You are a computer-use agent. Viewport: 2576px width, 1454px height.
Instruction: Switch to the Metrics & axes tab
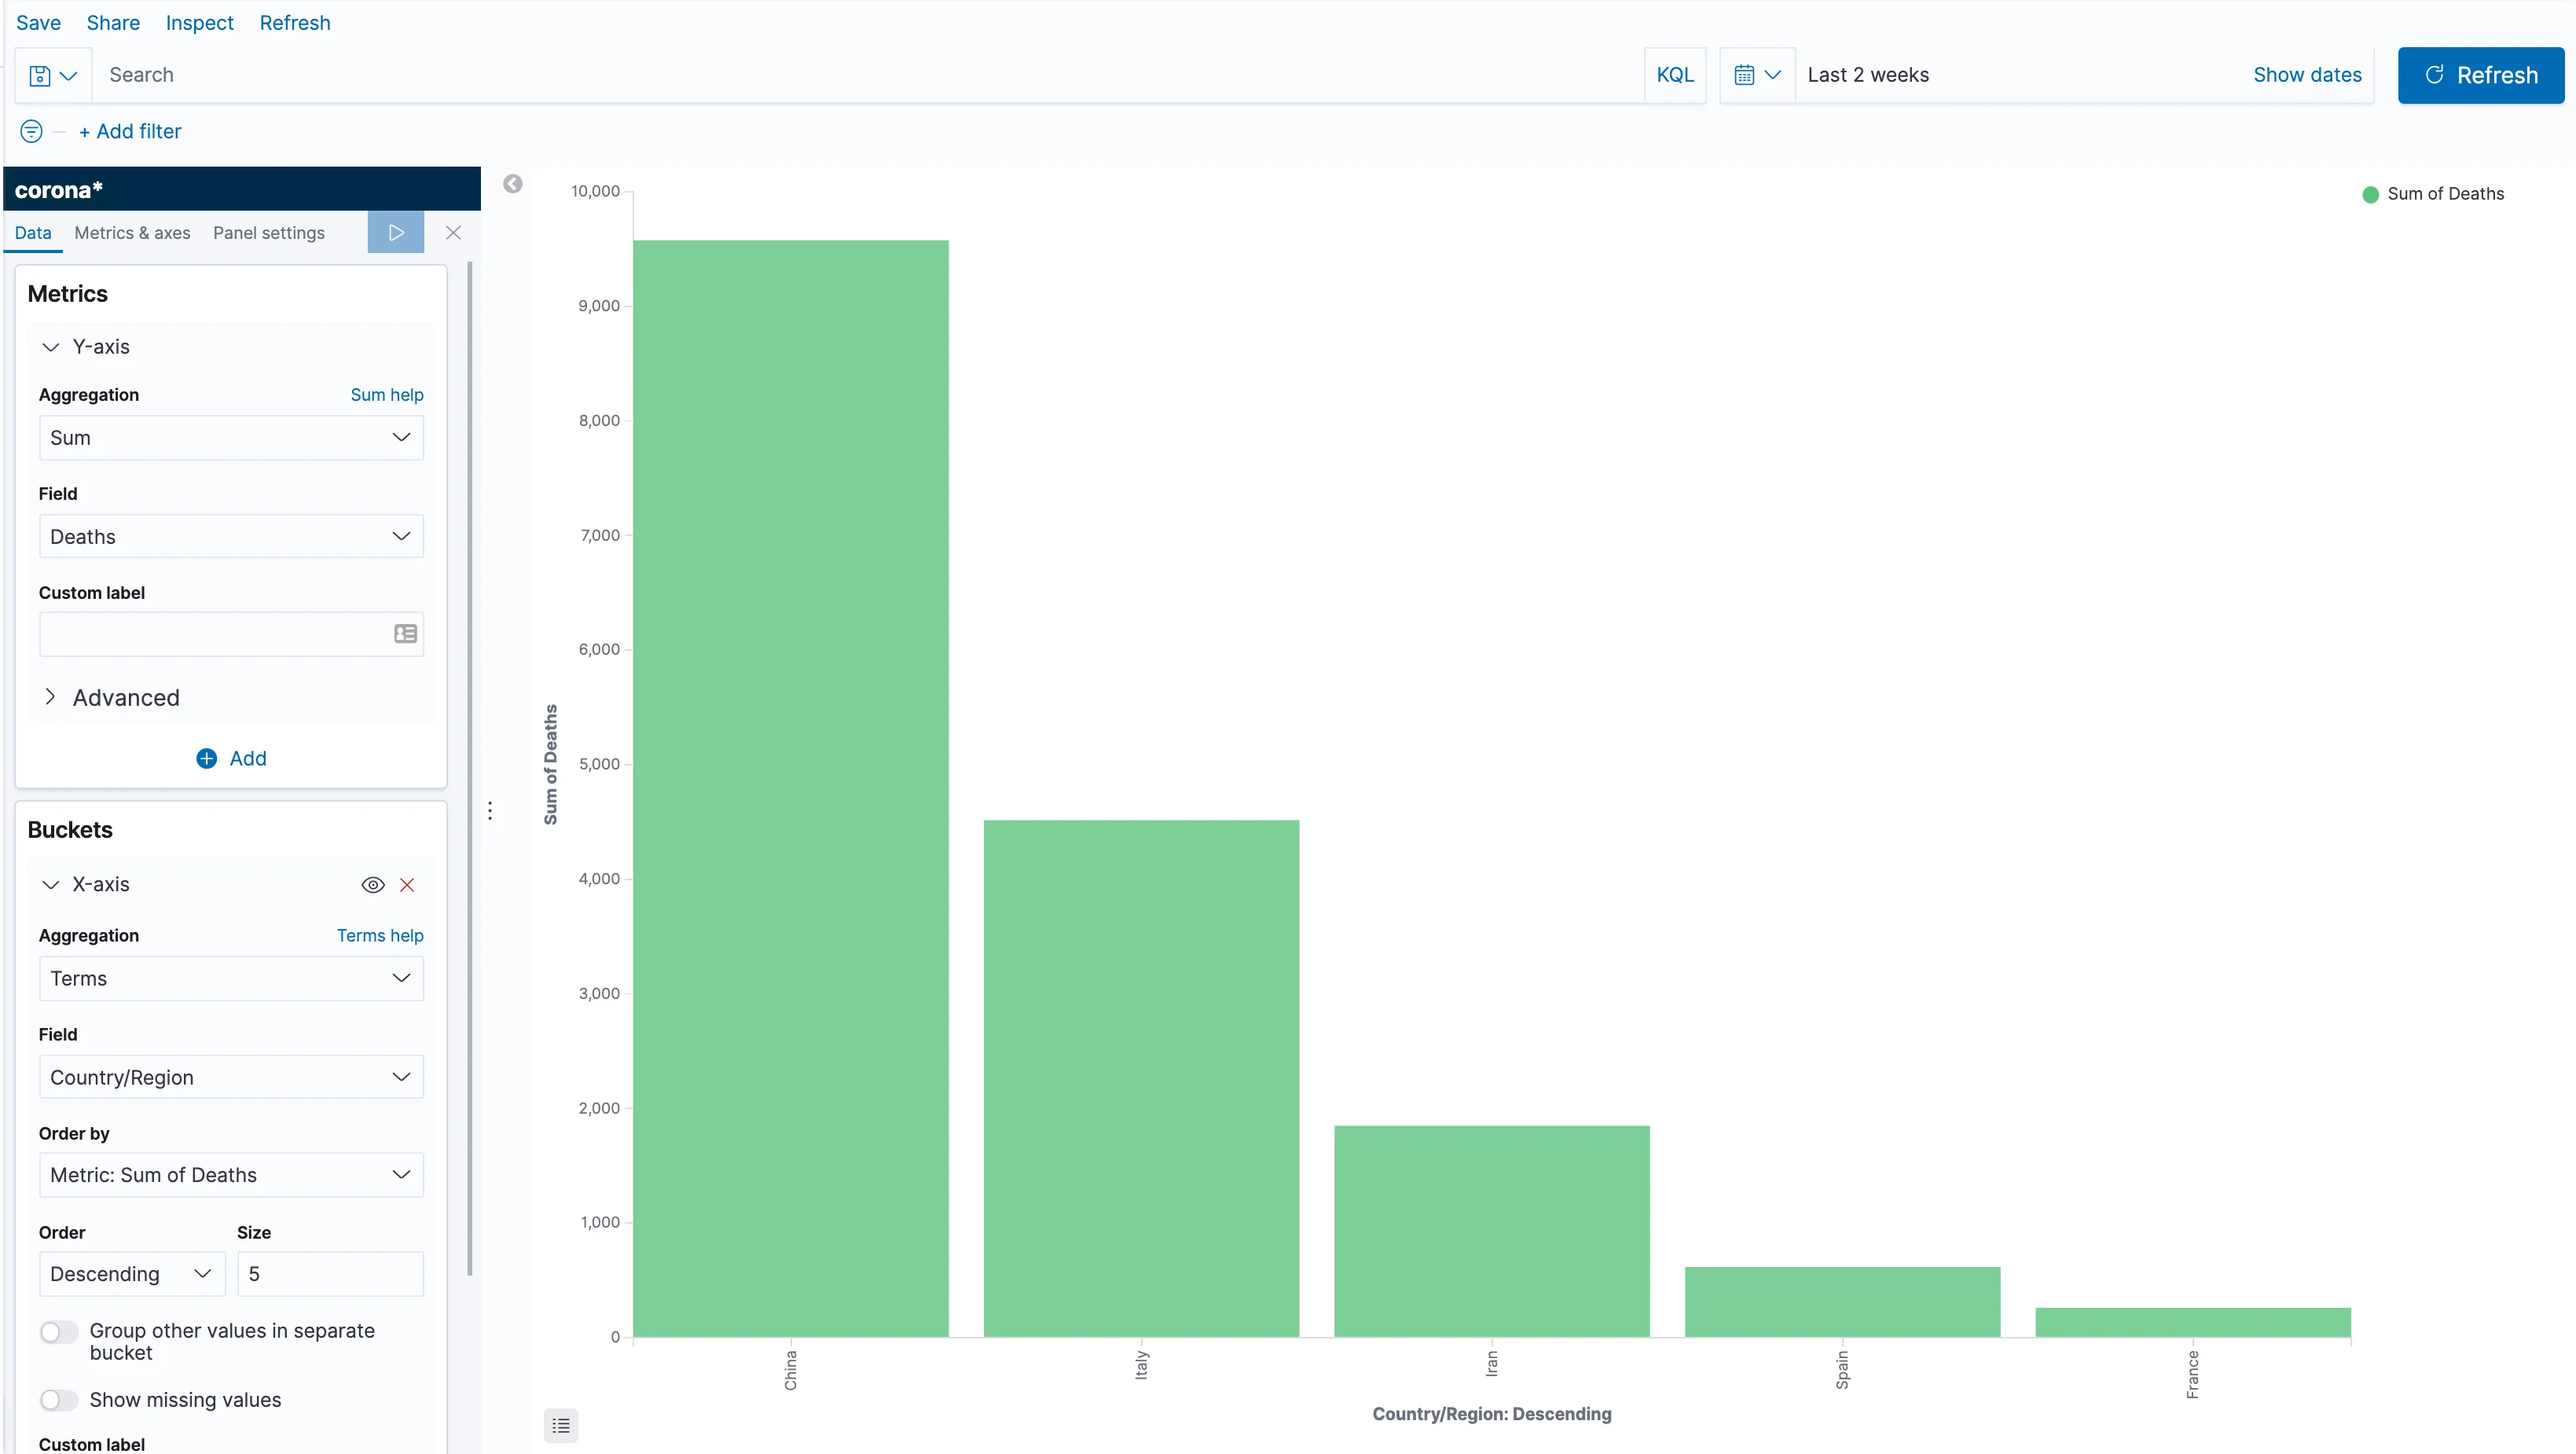coord(132,233)
